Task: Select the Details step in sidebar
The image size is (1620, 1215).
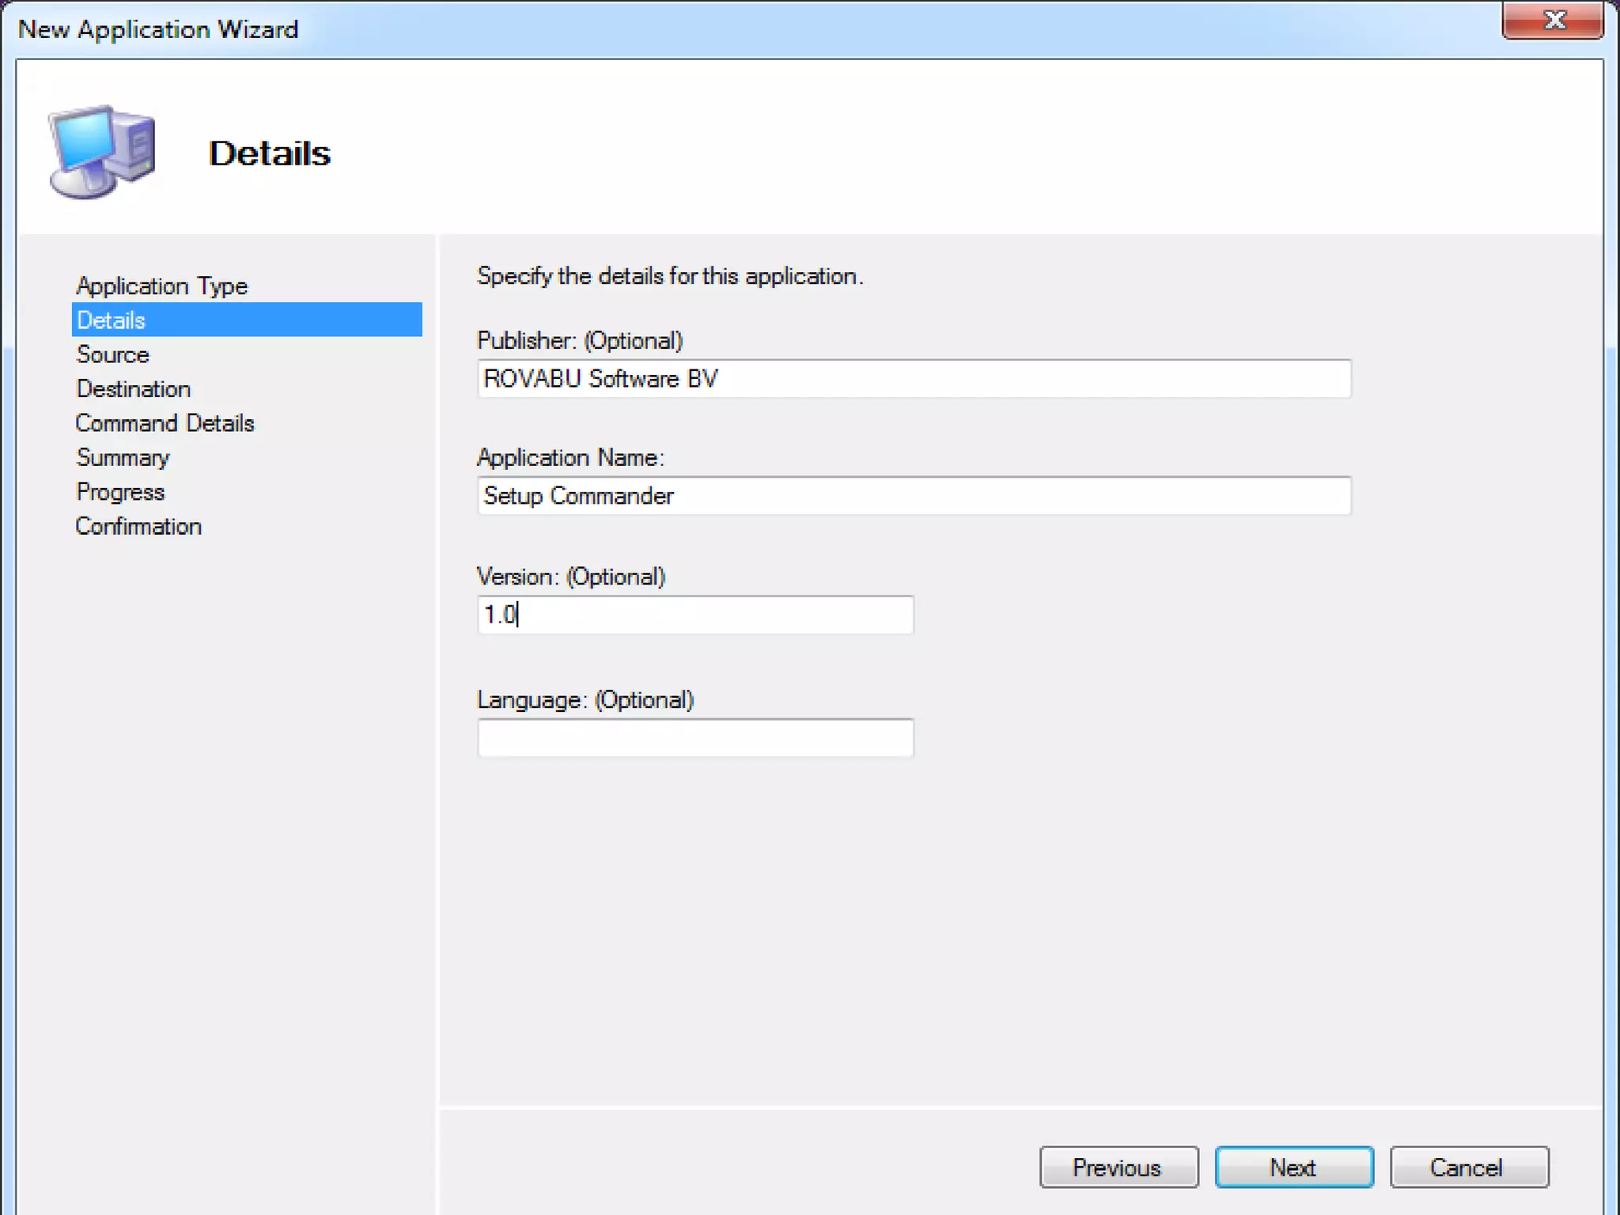Action: click(x=112, y=320)
